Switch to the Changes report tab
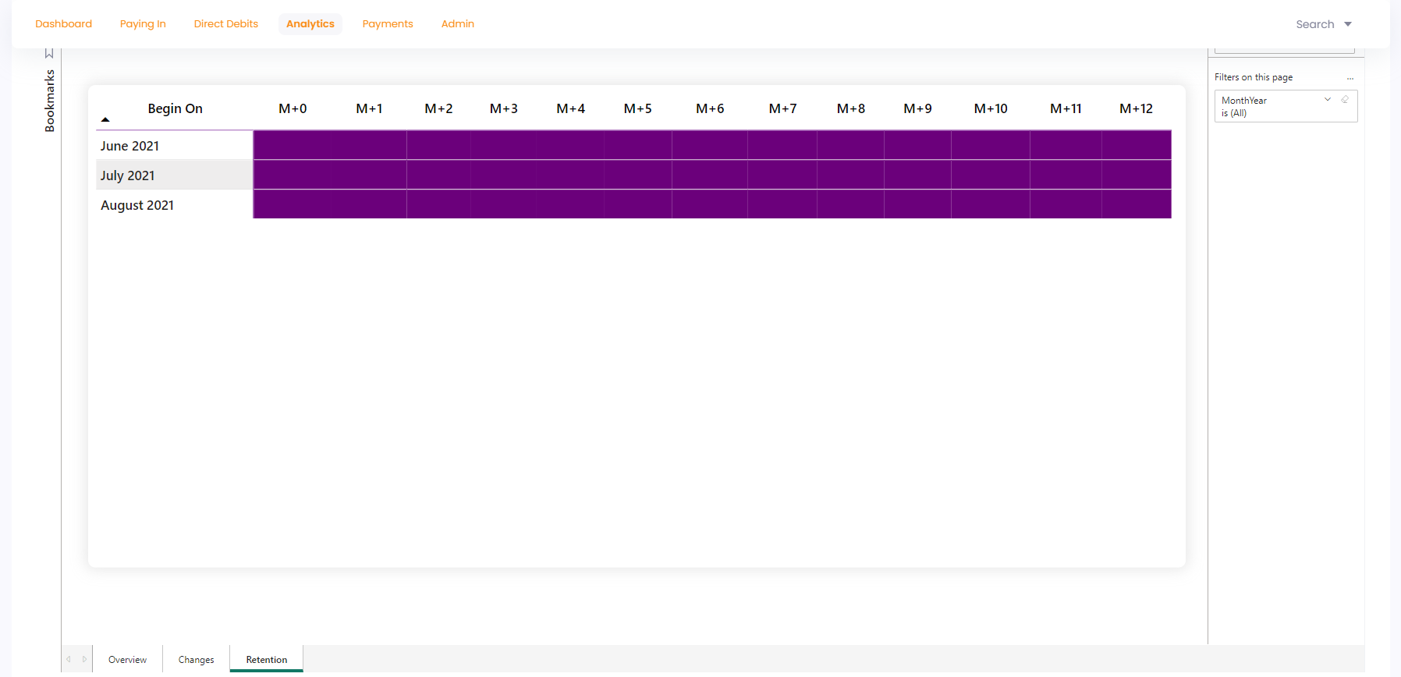This screenshot has height=677, width=1401. pos(196,659)
